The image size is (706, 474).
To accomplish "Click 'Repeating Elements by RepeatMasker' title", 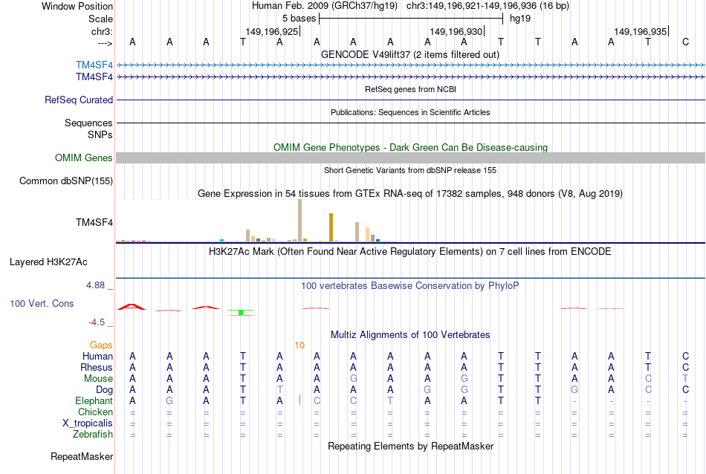I will (x=410, y=446).
